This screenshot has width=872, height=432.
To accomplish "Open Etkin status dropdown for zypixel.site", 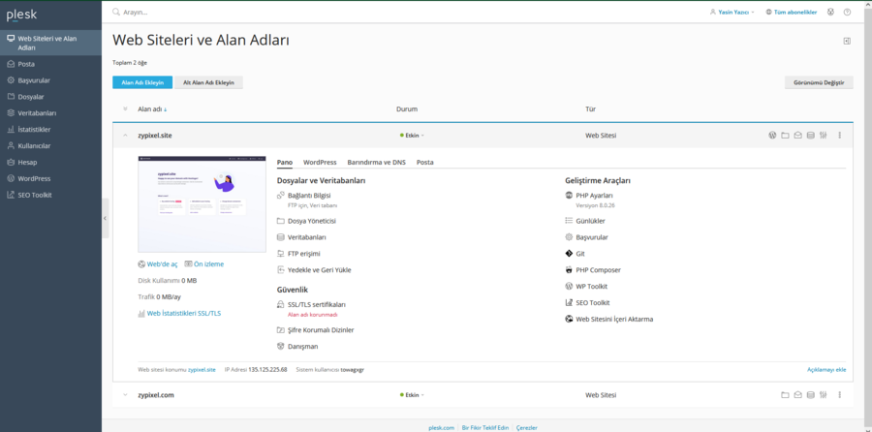I will [x=412, y=135].
